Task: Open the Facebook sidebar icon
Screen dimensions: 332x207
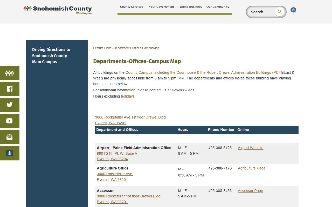Action: (10, 89)
